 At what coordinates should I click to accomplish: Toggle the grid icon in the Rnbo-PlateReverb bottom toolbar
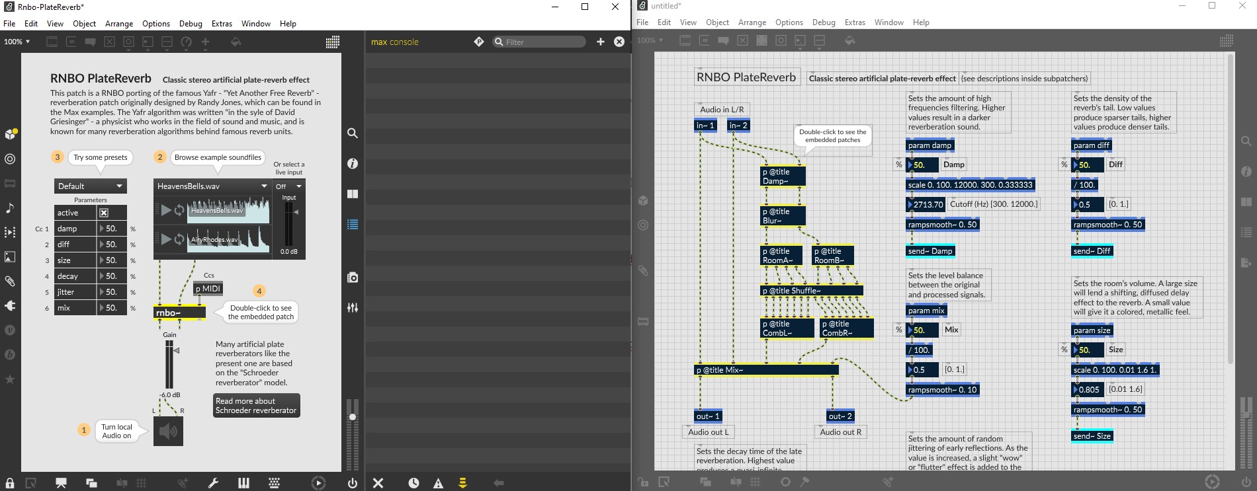[x=141, y=483]
